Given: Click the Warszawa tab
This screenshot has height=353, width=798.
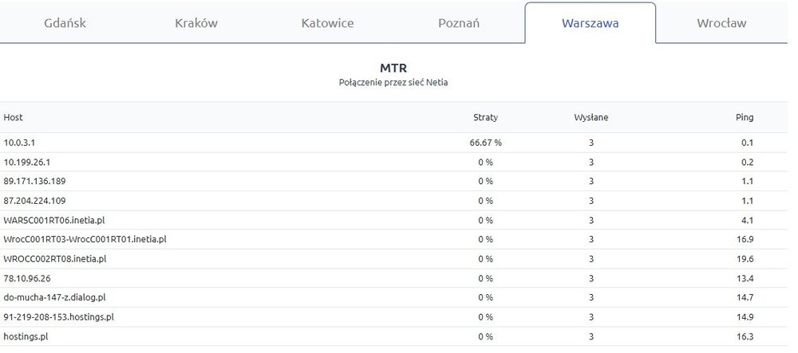Looking at the screenshot, I should click(590, 23).
